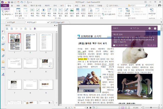Open the layers panel in left sidebar
The image size is (163, 109).
coord(3,43)
